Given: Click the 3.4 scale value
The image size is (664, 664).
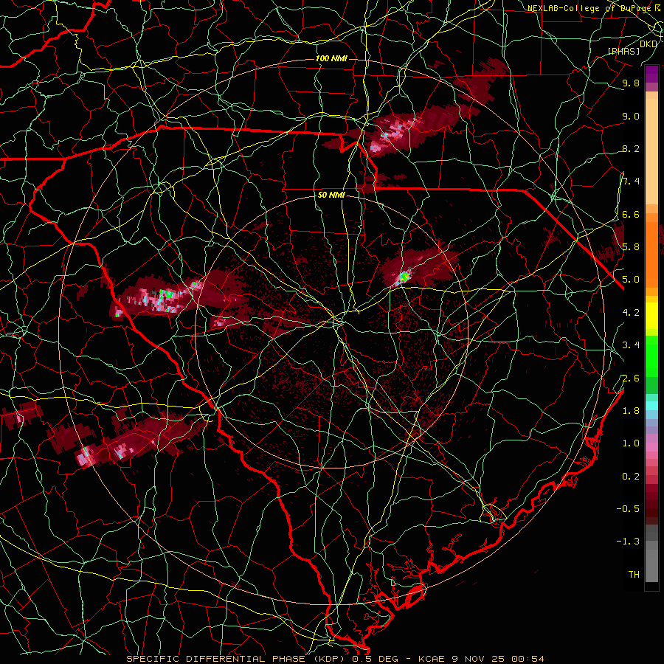Looking at the screenshot, I should coord(631,345).
